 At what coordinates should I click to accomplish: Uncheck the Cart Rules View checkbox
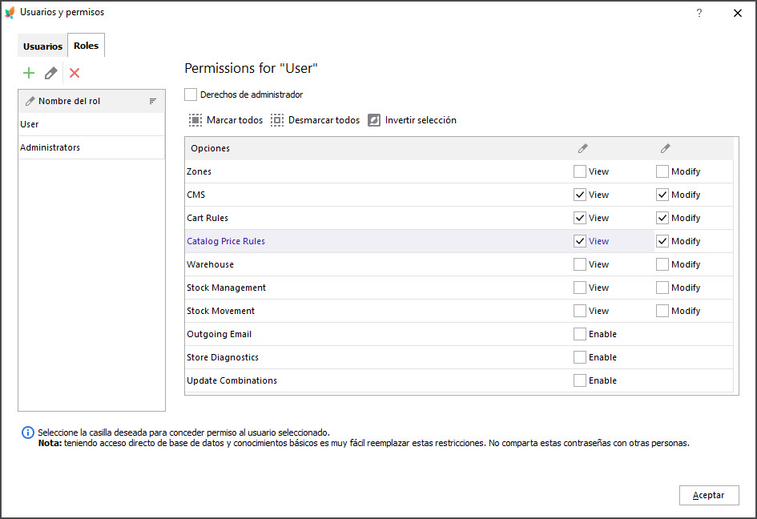click(x=580, y=218)
